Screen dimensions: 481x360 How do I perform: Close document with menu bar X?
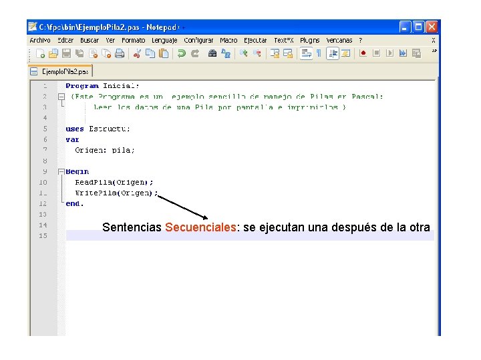[x=433, y=41]
